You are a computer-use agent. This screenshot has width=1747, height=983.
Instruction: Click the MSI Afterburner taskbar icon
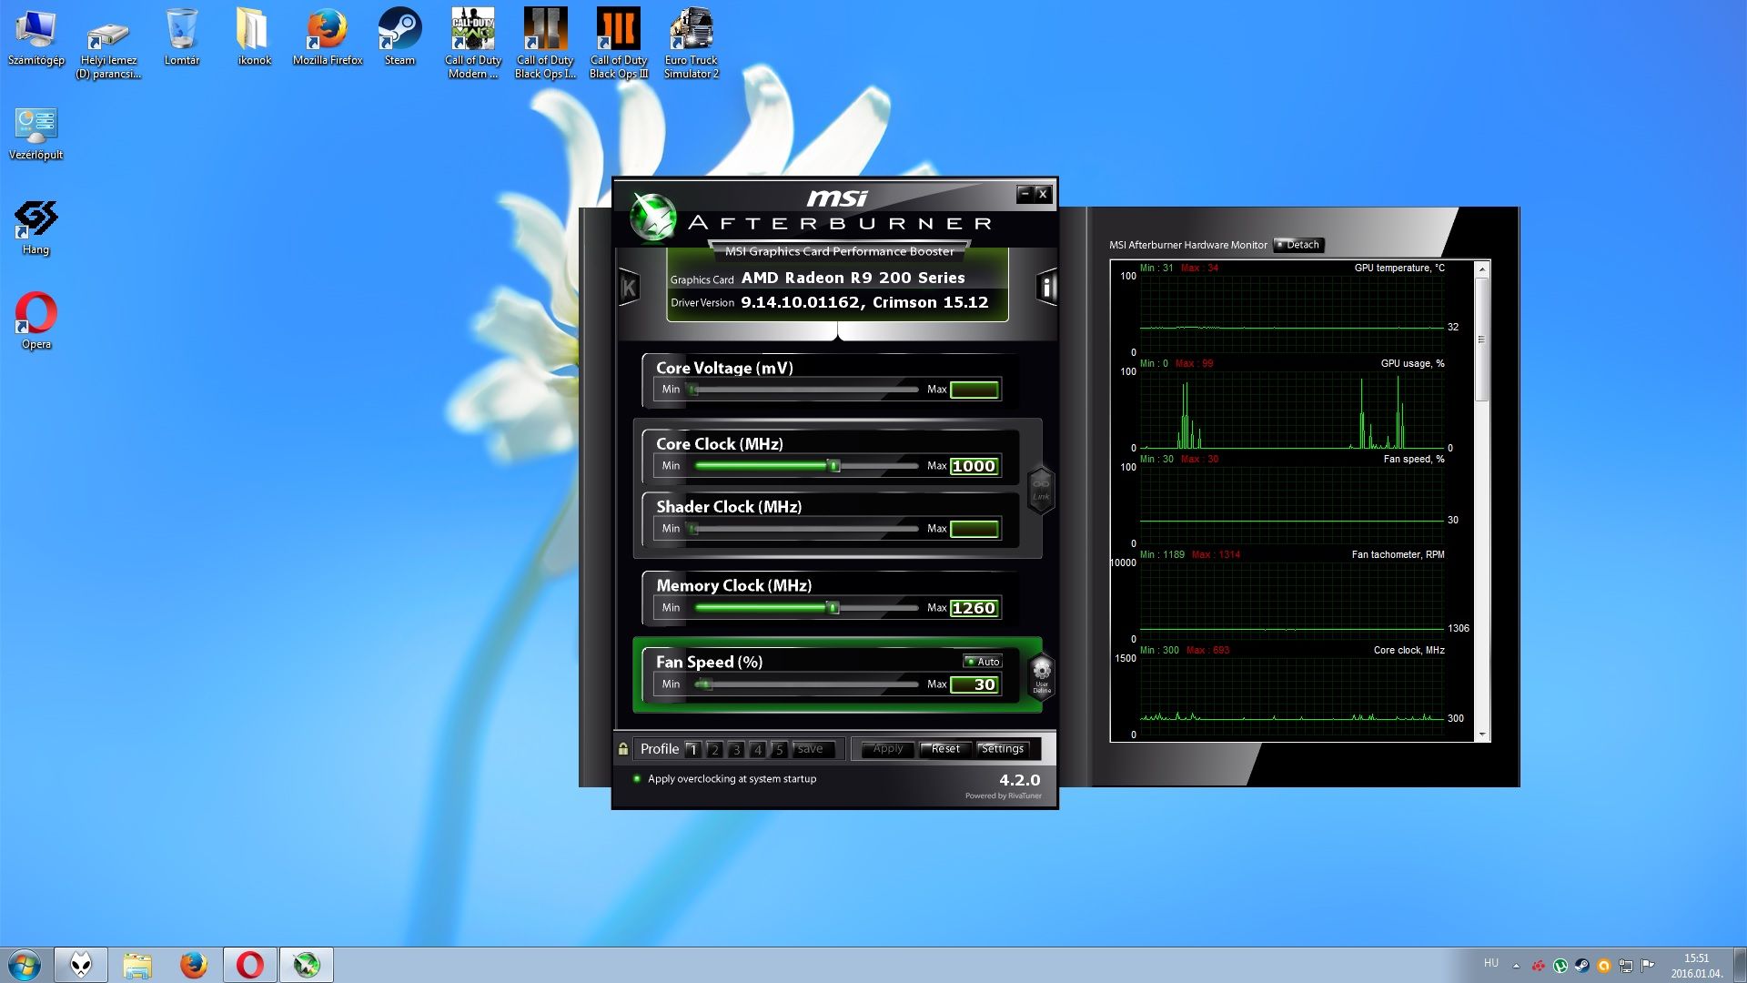click(307, 965)
